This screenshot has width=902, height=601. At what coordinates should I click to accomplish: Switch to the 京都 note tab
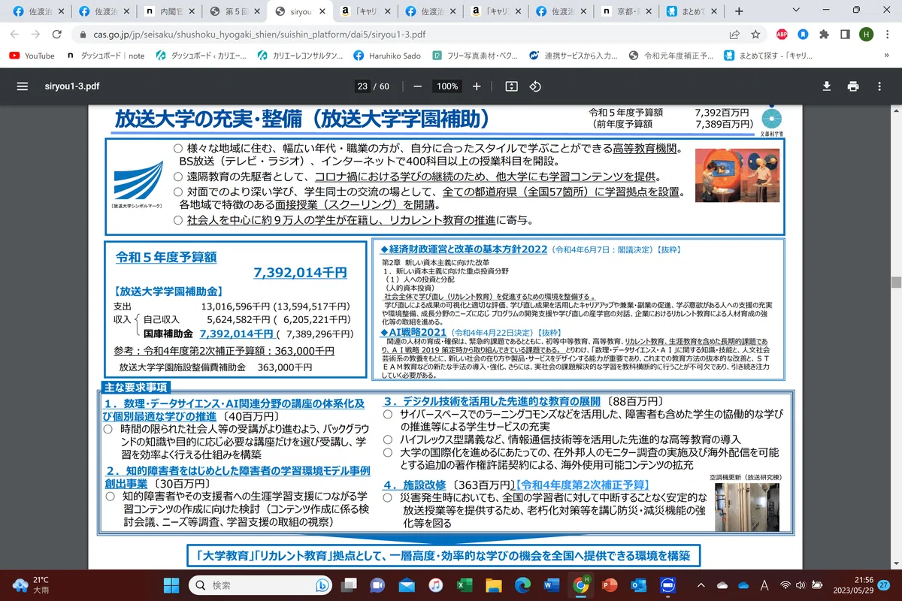[x=628, y=11]
